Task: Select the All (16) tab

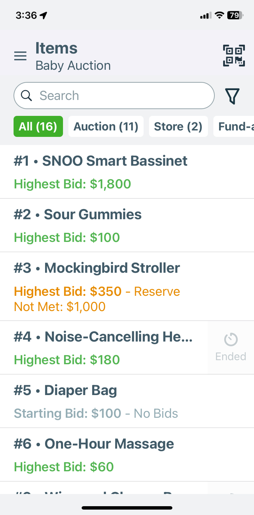Action: click(x=38, y=126)
